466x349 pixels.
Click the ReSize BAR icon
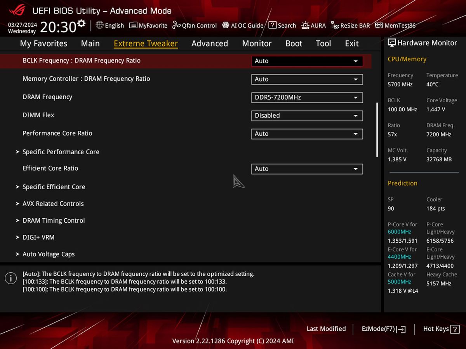335,25
